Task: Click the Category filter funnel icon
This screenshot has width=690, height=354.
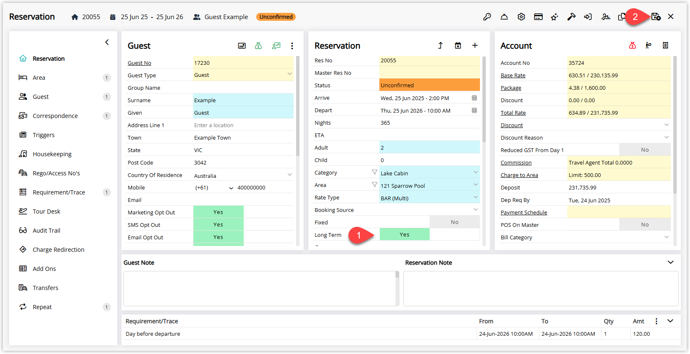Action: pos(374,172)
